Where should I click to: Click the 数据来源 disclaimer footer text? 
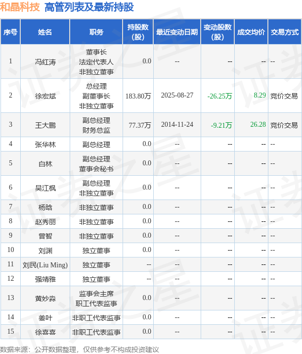[x=80, y=350]
